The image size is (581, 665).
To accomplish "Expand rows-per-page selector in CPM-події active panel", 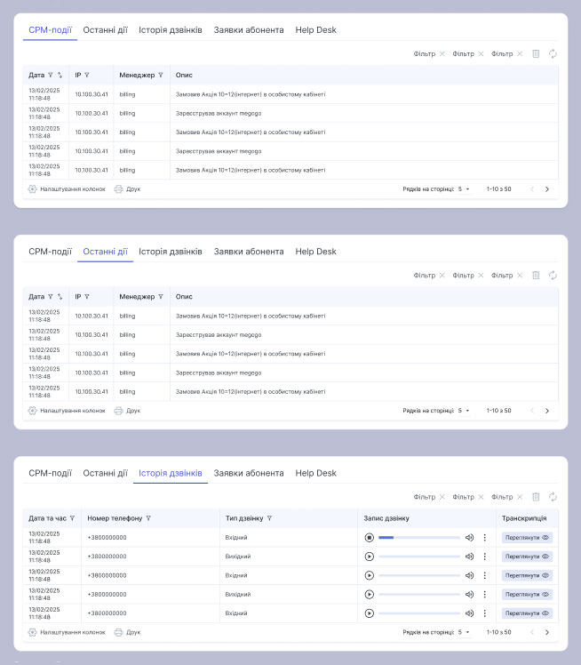I will pos(464,189).
